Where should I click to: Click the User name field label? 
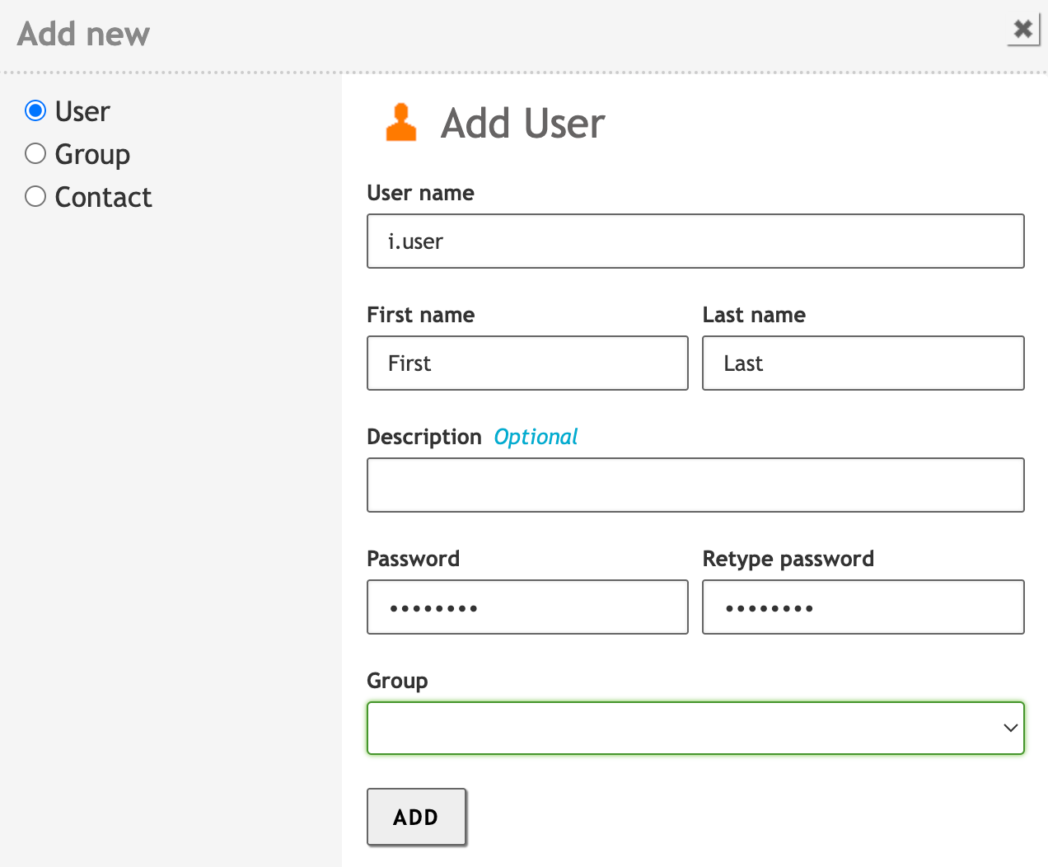420,193
